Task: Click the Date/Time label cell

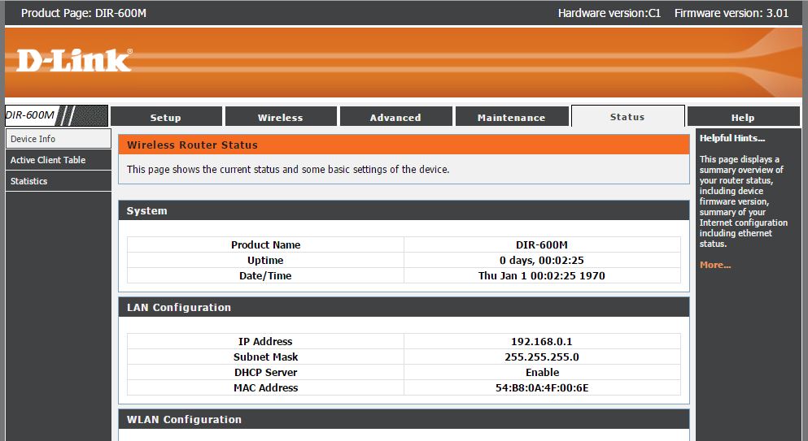Action: pyautogui.click(x=265, y=275)
